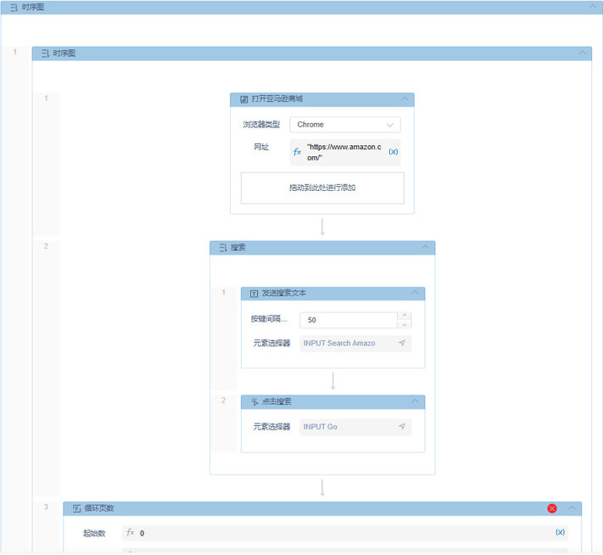Viewport: 603px width, 555px height.
Task: Increase the key interval value with the up arrow
Action: pos(405,316)
